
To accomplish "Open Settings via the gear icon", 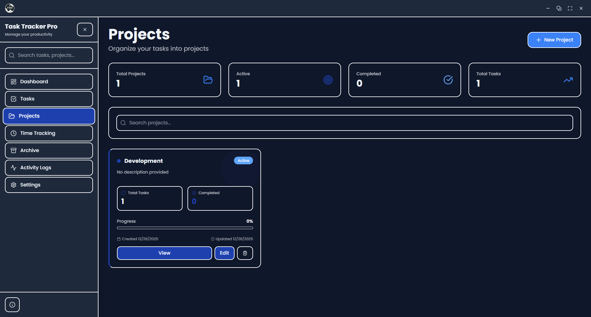I will [13, 185].
